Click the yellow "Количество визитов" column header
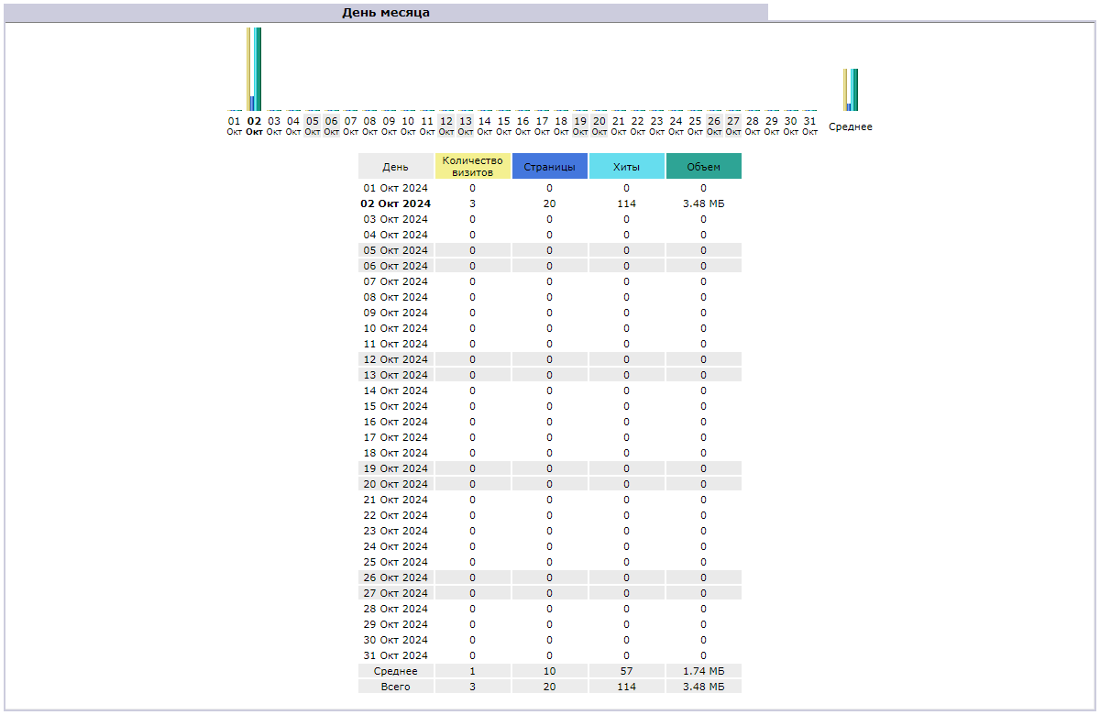 coord(472,166)
